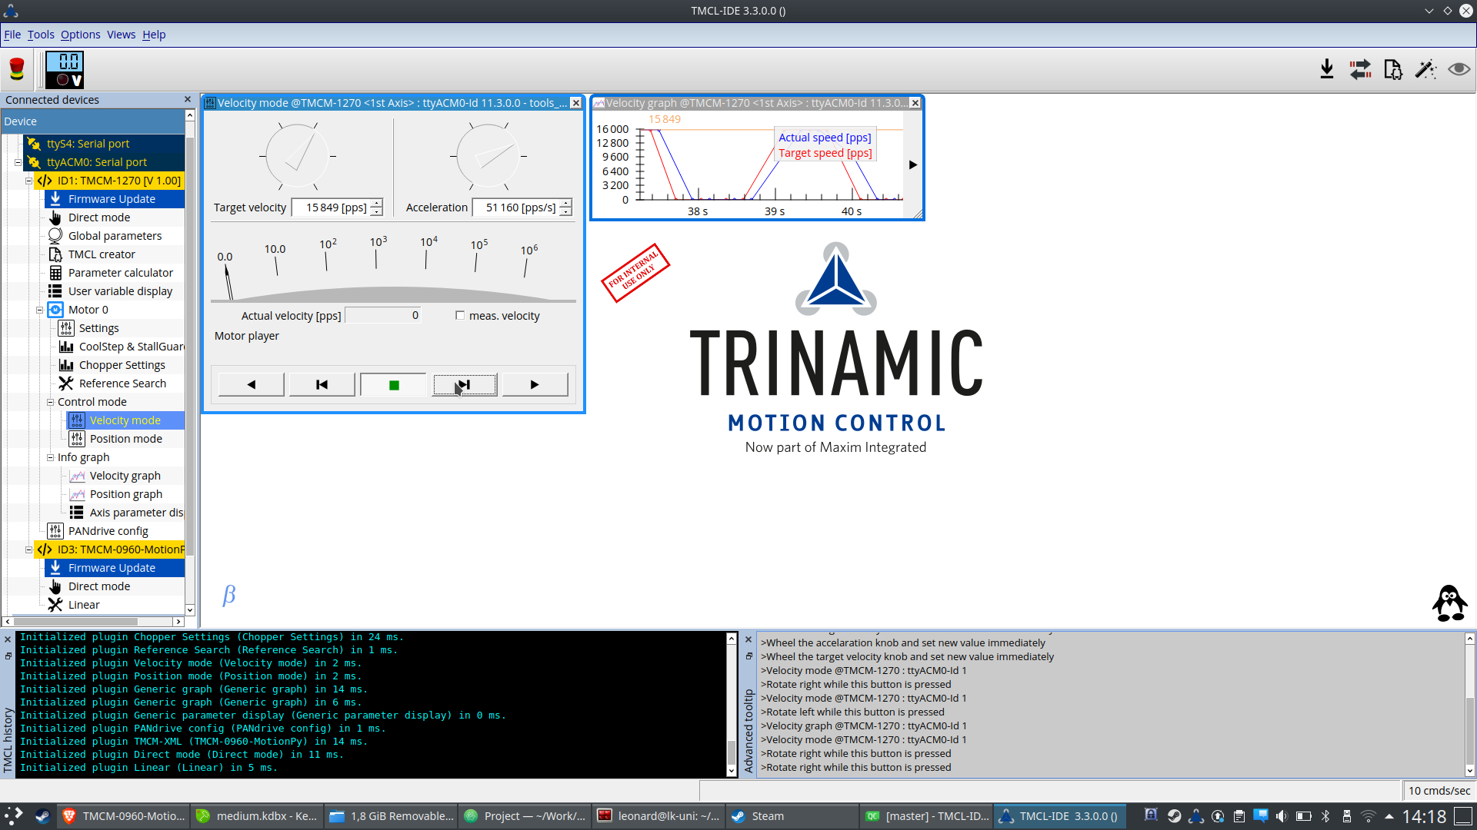Stop the motor with the green stop button

[393, 383]
